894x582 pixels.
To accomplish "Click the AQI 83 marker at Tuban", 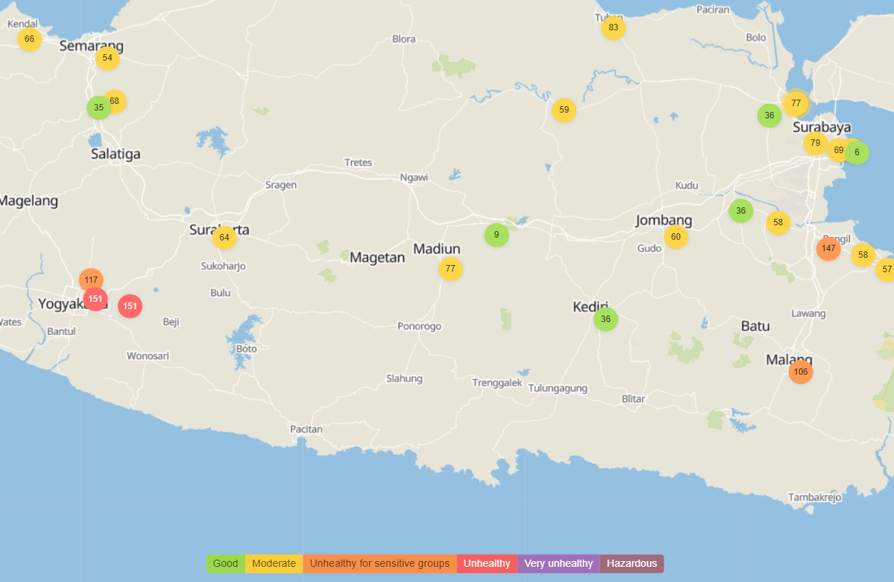I will click(x=613, y=28).
